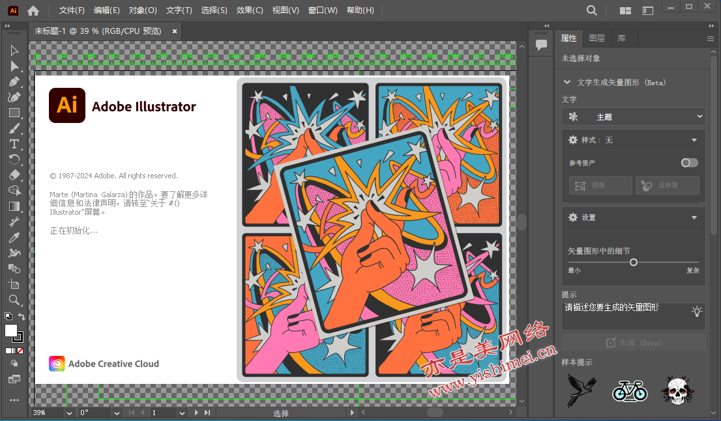Open the 主题 type dropdown
Screen dimensions: 721x421
pos(633,116)
